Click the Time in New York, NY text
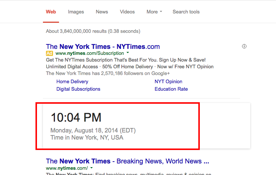The image size is (276, 175). click(x=87, y=137)
